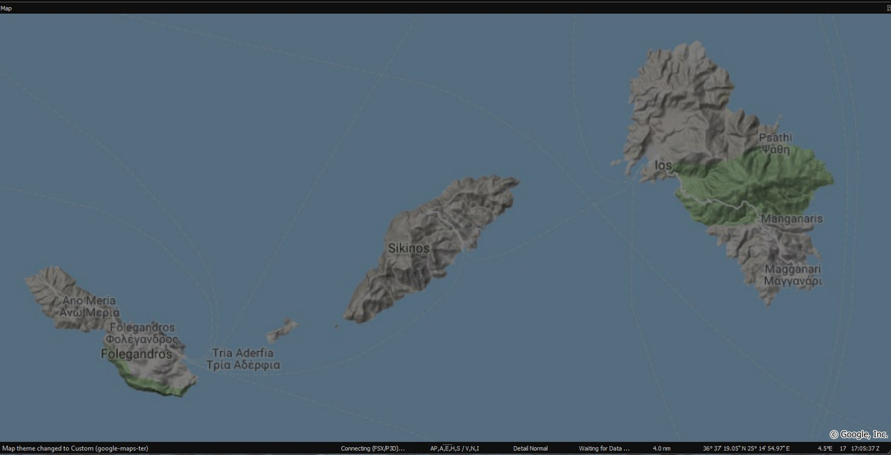Click the "4.5°E" magnetic declination entry
This screenshot has width=891, height=455.
coord(825,449)
